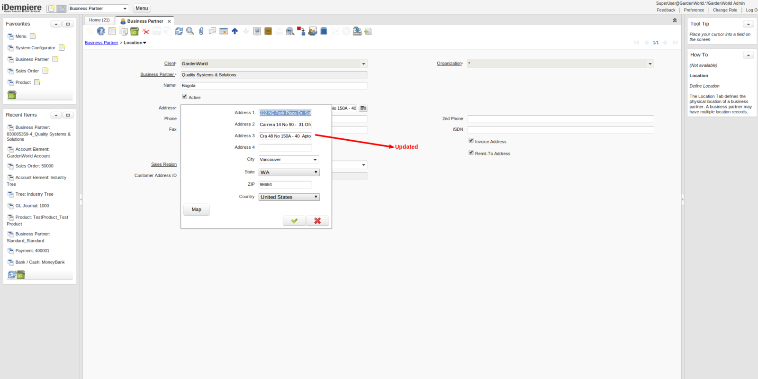758x379 pixels.
Task: Open the State dropdown showing WA
Action: pyautogui.click(x=289, y=172)
